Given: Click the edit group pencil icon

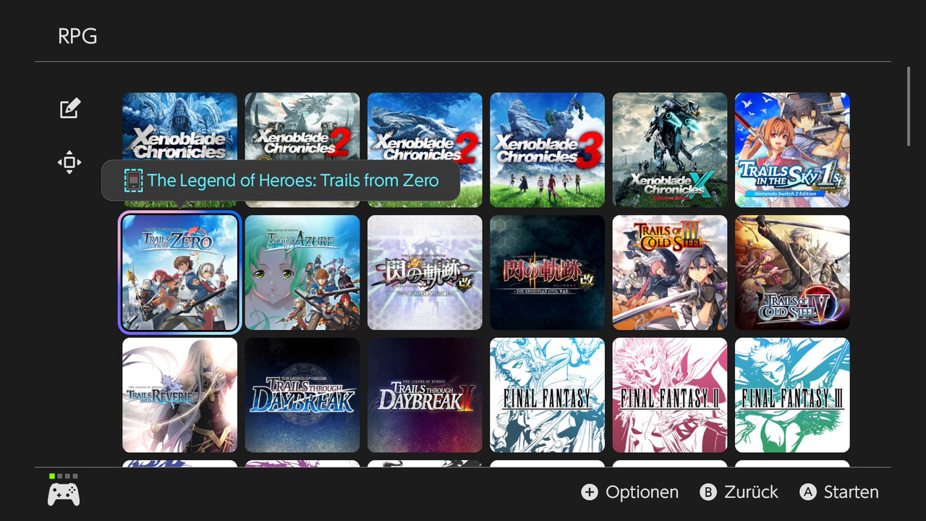Looking at the screenshot, I should [69, 109].
